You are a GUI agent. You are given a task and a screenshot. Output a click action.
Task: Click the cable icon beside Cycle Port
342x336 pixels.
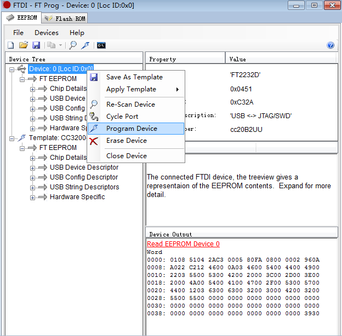[94, 117]
